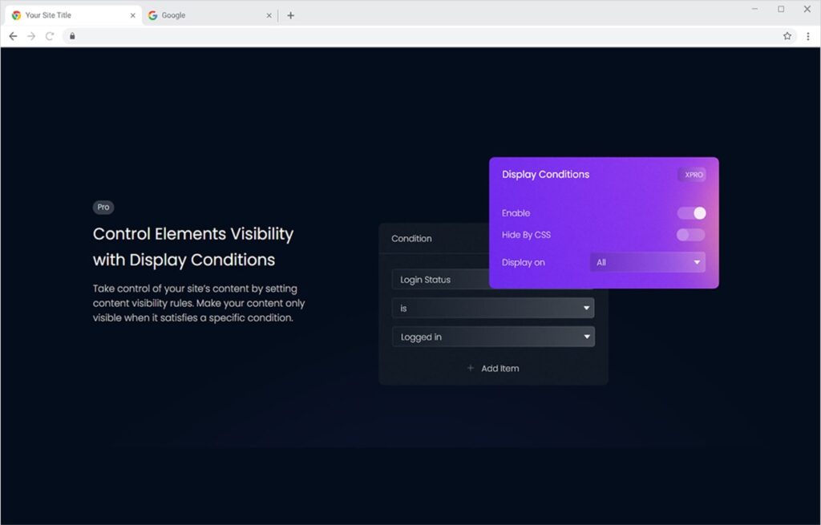Click the XPRO badge
This screenshot has width=821, height=525.
click(693, 175)
